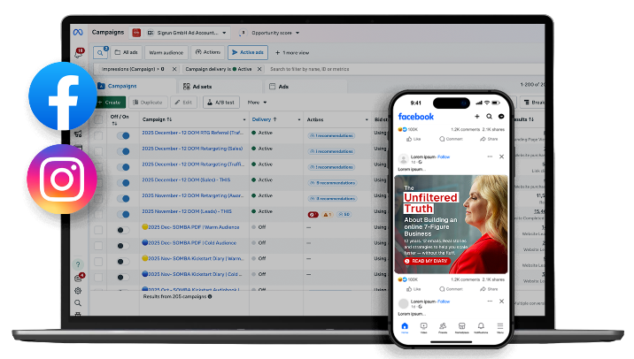Open the Sigrun GmbH Ad Account dropdown
634x359 pixels.
[x=187, y=33]
